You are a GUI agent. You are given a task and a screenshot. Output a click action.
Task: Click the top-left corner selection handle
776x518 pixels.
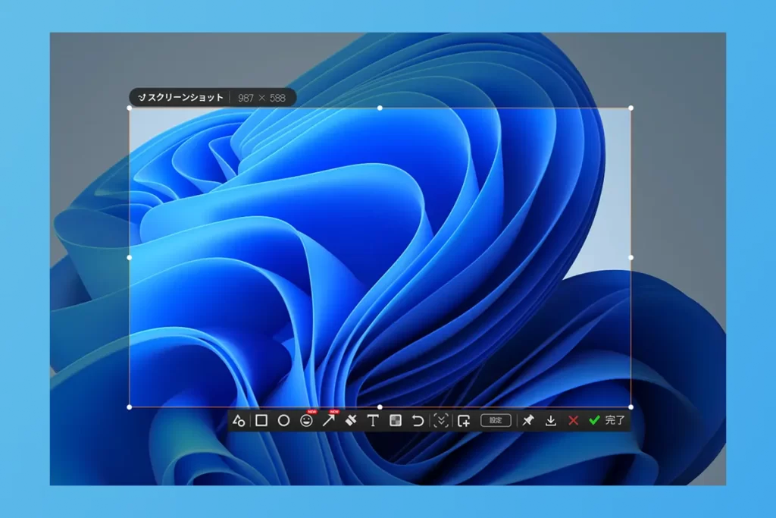click(x=130, y=108)
